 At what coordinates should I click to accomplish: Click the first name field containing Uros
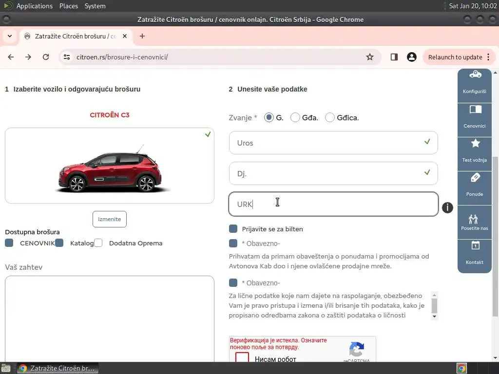[x=333, y=143]
